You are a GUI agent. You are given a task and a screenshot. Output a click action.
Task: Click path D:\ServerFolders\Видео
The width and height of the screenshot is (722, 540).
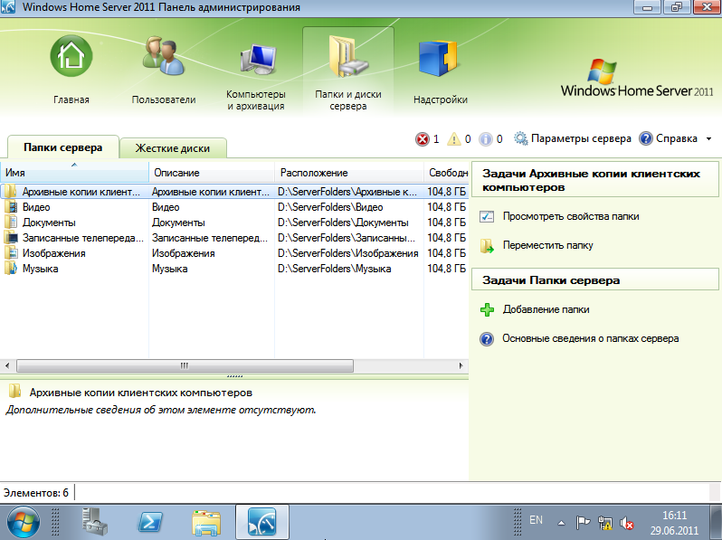[x=330, y=207]
